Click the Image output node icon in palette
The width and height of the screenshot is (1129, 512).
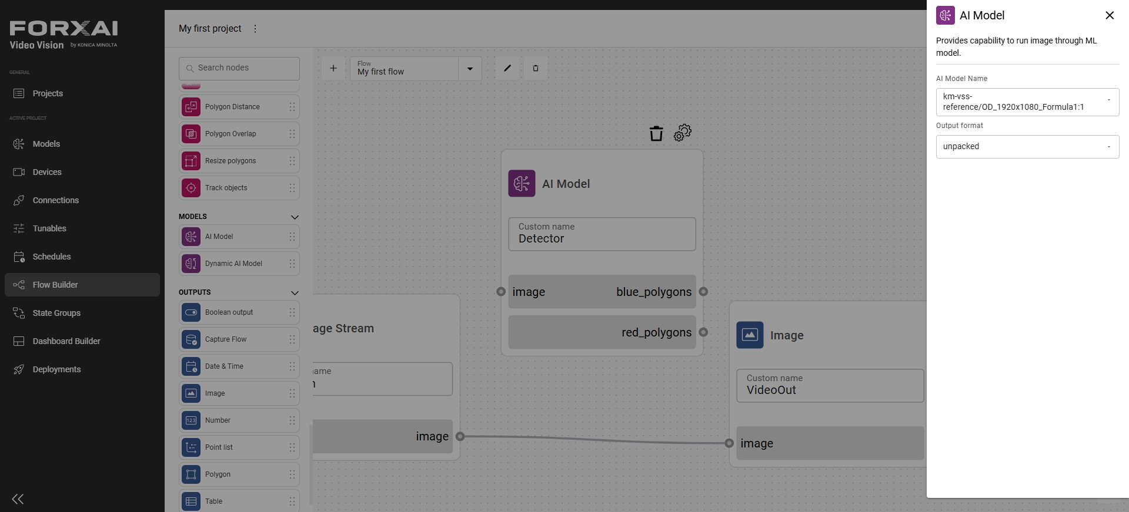click(x=191, y=393)
